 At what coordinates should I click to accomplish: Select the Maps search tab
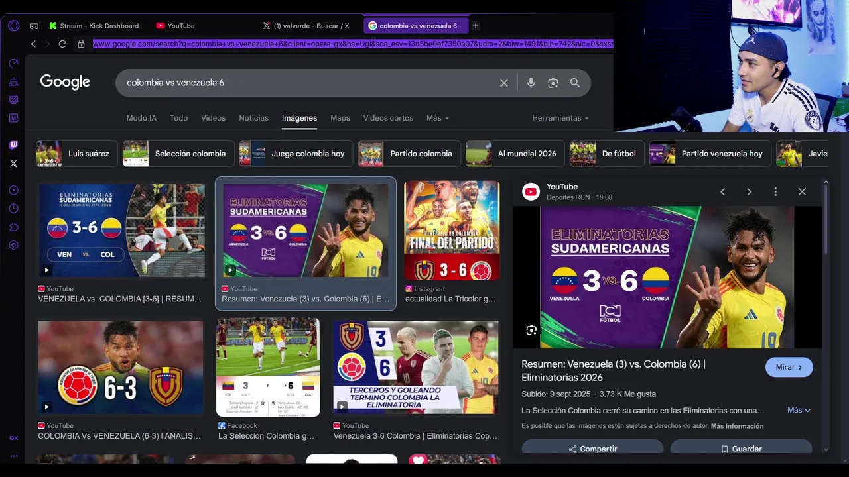pyautogui.click(x=340, y=118)
